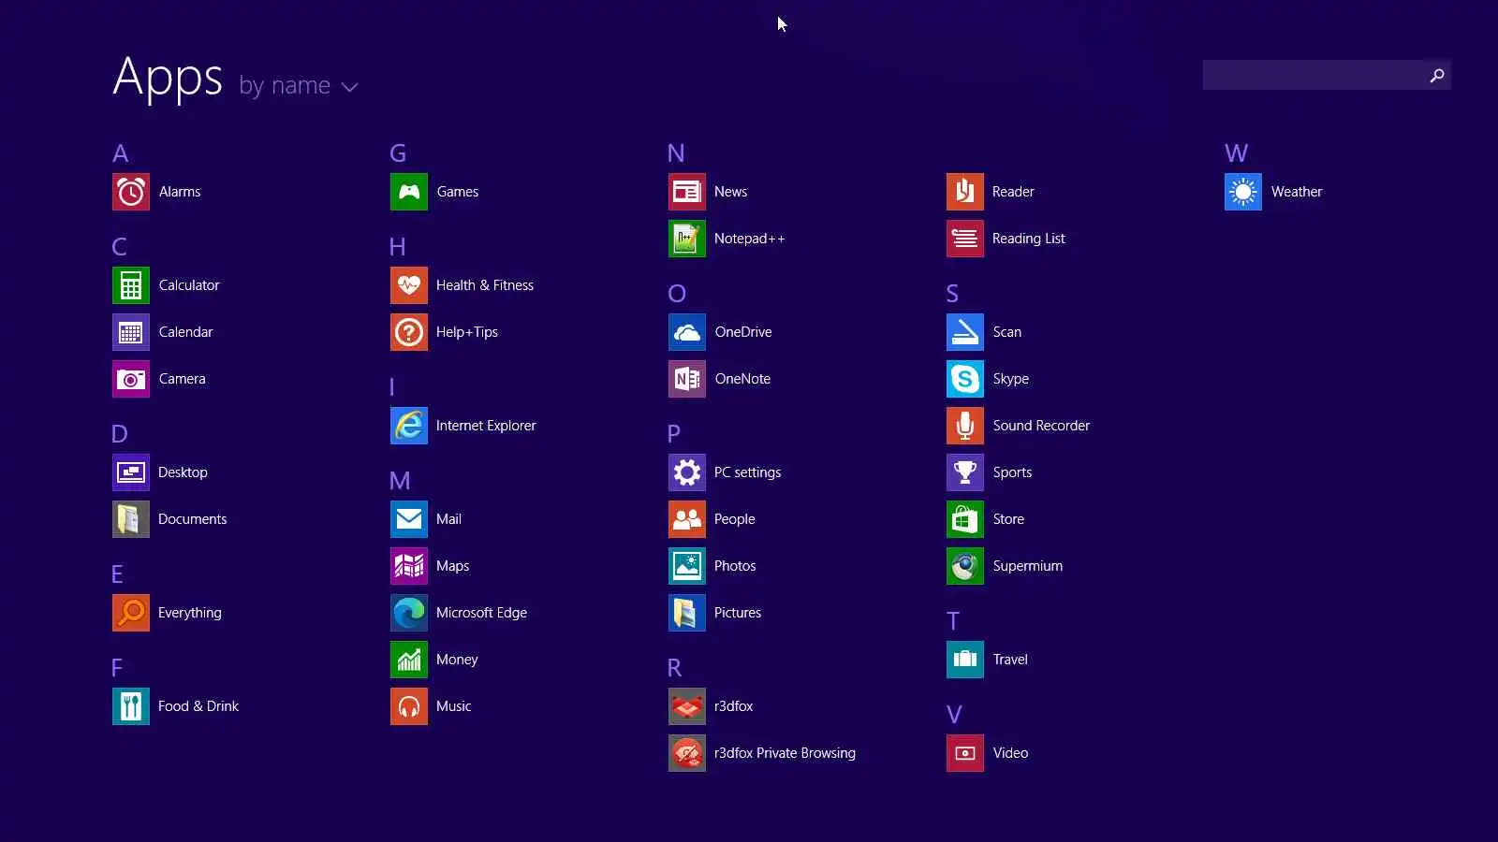Open the Maps app icon
The width and height of the screenshot is (1498, 842).
coord(409,566)
